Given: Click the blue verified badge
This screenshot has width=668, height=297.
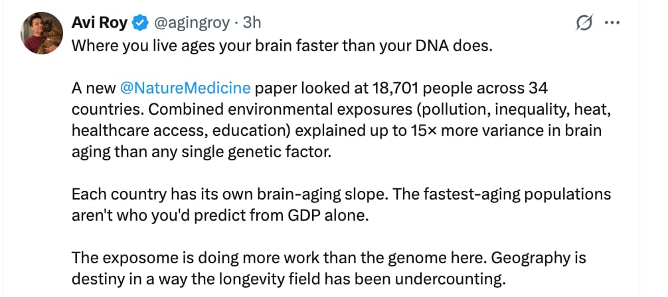Looking at the screenshot, I should [139, 23].
